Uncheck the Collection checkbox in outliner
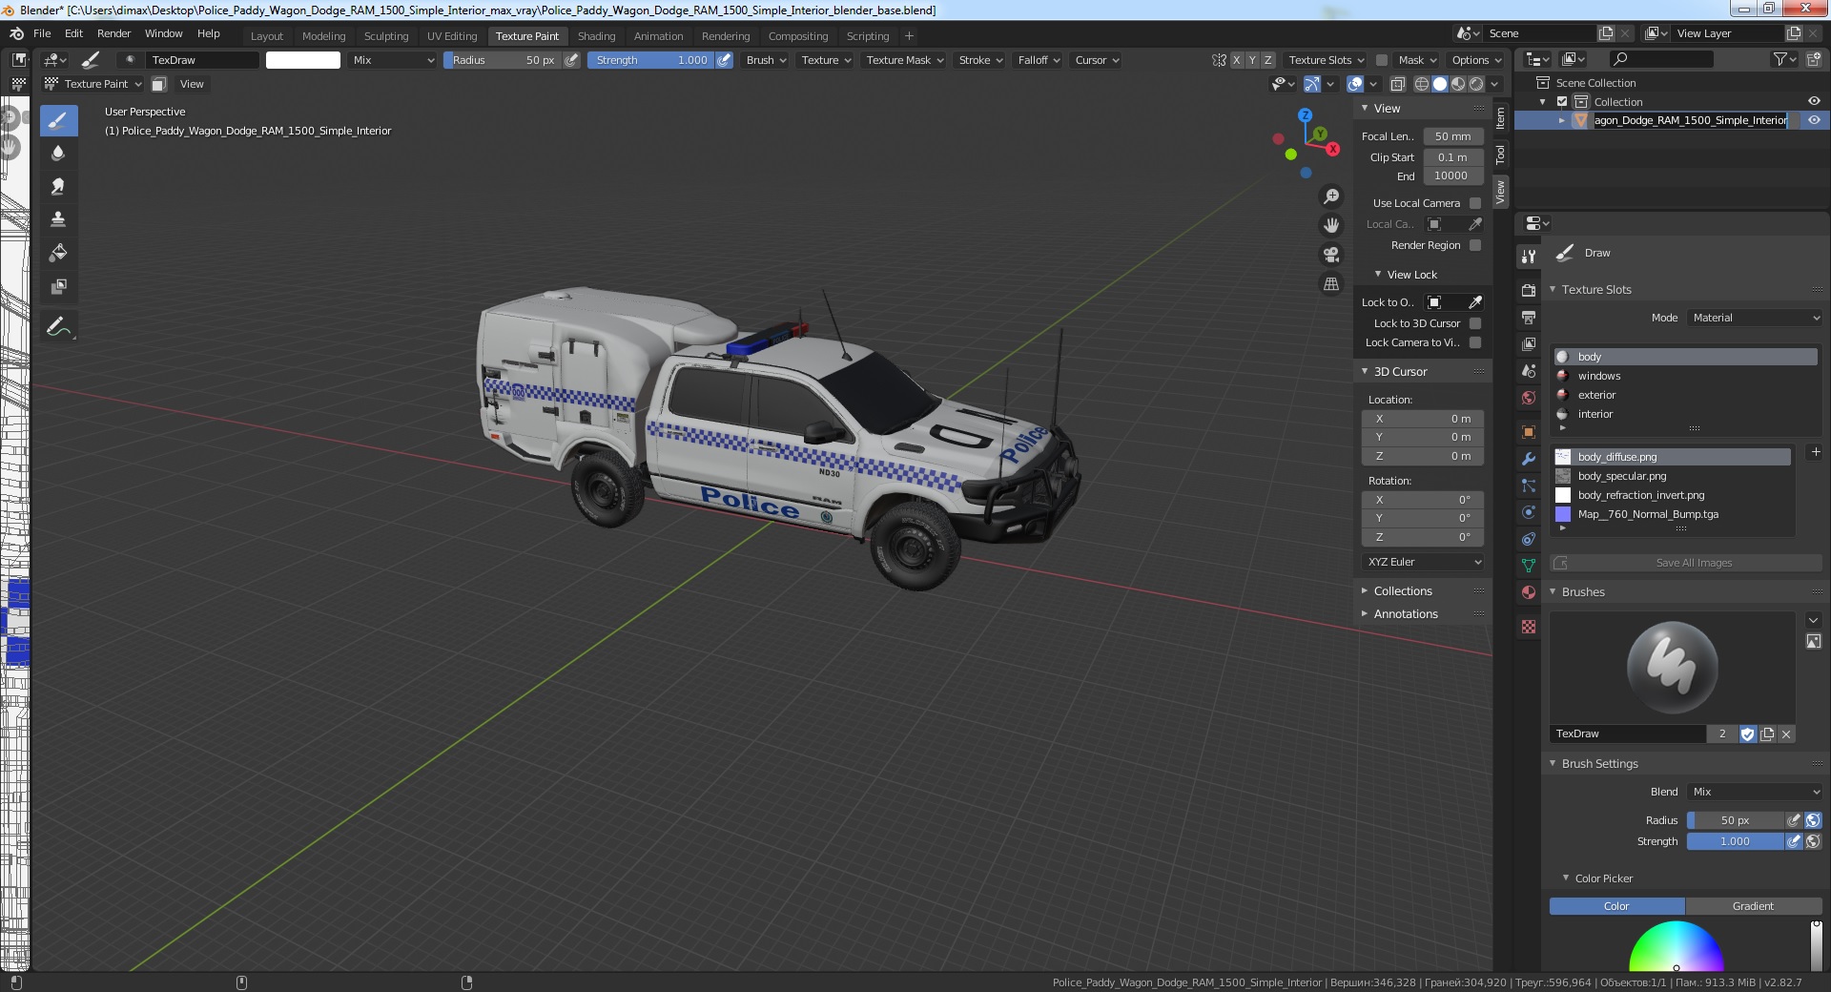The width and height of the screenshot is (1831, 992). (1562, 102)
